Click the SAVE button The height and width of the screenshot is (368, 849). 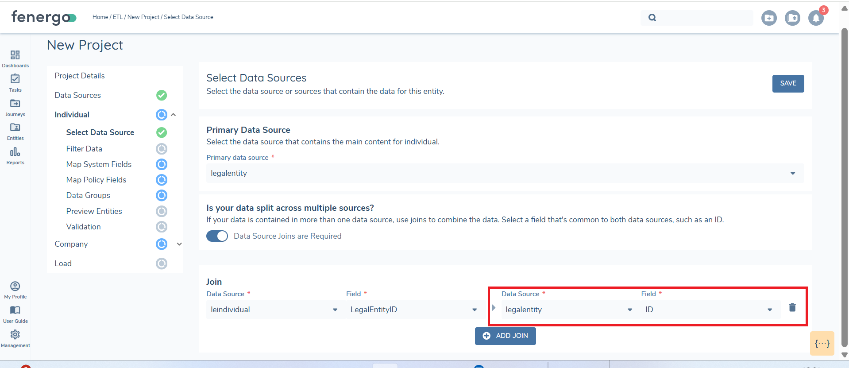[788, 83]
